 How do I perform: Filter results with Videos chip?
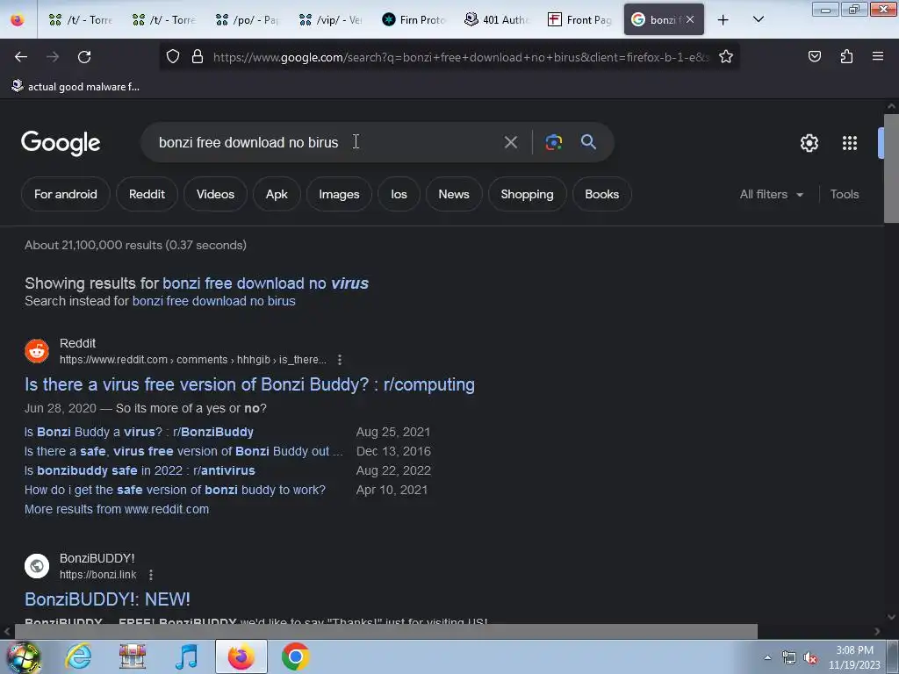coord(216,194)
